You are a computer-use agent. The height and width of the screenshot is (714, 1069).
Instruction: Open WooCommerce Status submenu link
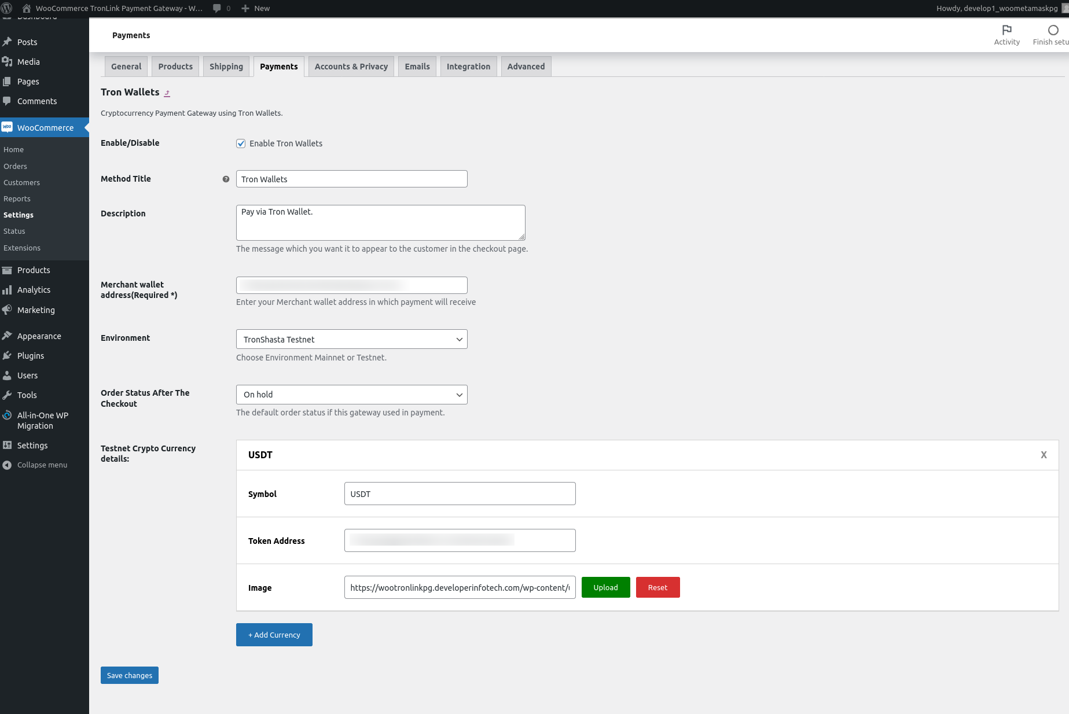coord(14,231)
